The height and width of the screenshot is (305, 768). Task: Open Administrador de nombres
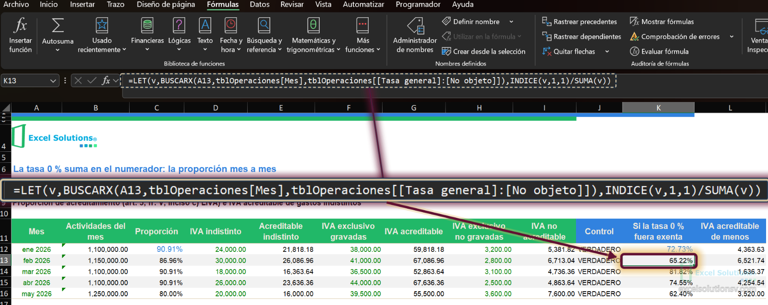click(x=415, y=35)
